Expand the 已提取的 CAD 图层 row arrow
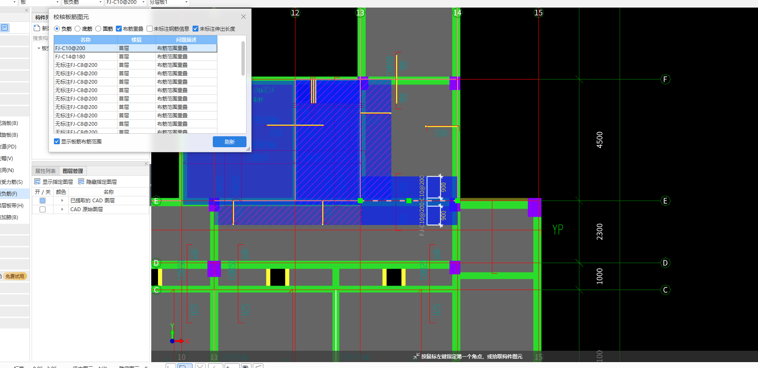Screen dimensions: 758x368 [x=62, y=201]
